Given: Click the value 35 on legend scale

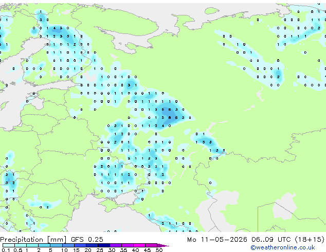Looking at the screenshot, I should point(123,250).
